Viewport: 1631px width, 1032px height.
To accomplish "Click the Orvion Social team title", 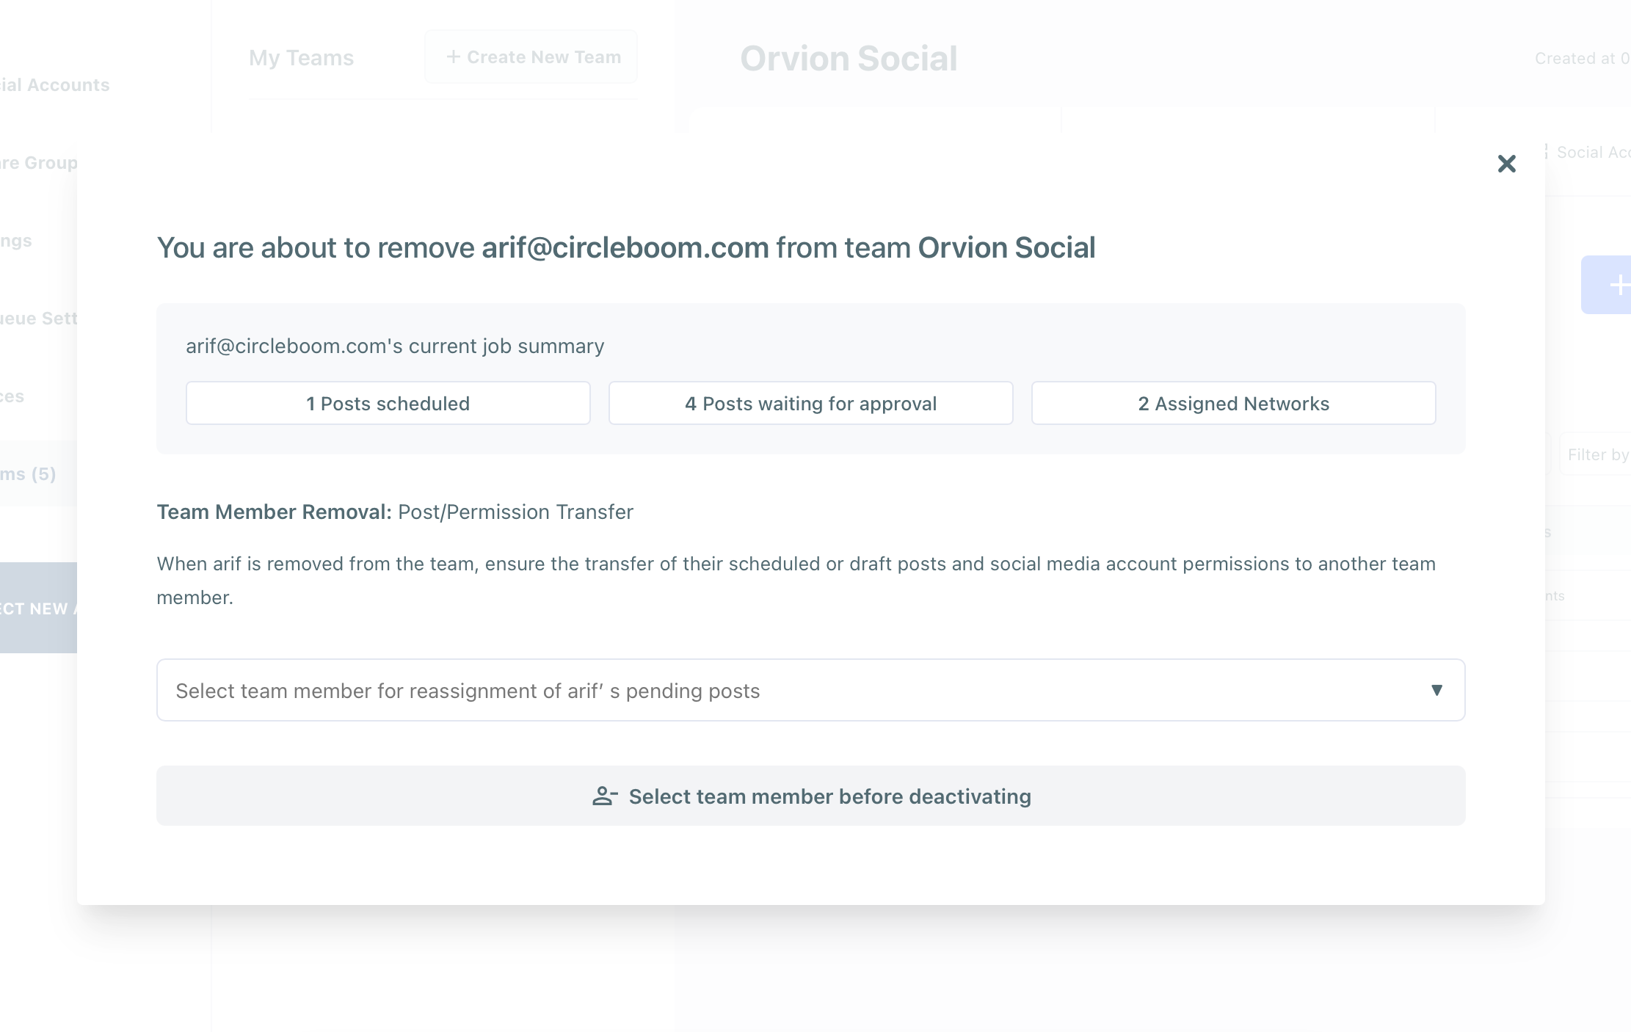I will pos(849,59).
